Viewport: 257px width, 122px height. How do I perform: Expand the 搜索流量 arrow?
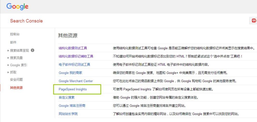click(x=8, y=58)
